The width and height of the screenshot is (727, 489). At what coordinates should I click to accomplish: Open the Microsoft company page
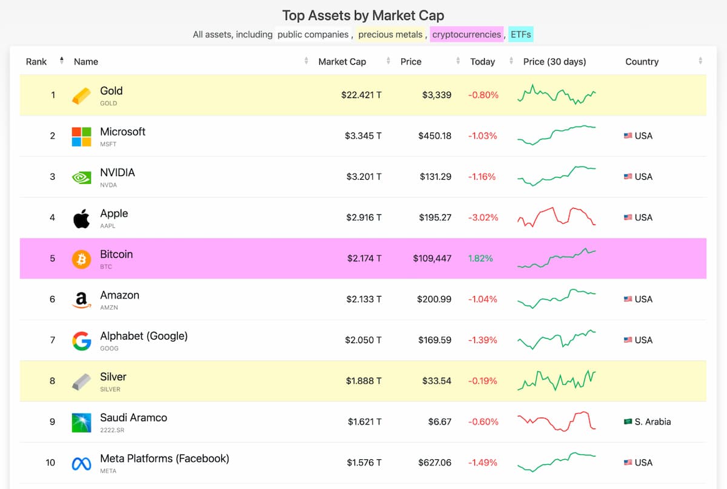[123, 131]
